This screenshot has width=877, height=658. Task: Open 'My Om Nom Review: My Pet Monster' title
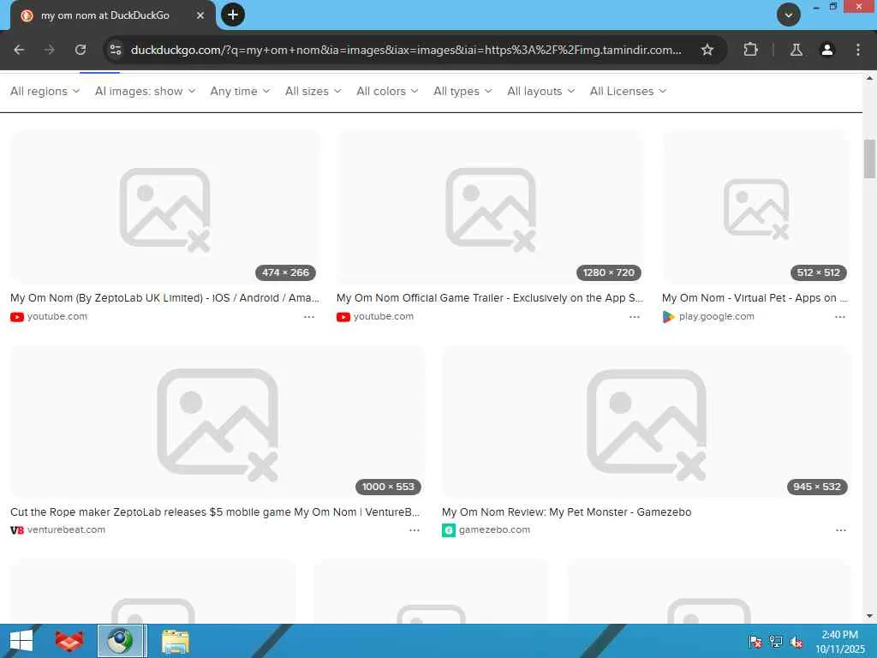coord(567,512)
